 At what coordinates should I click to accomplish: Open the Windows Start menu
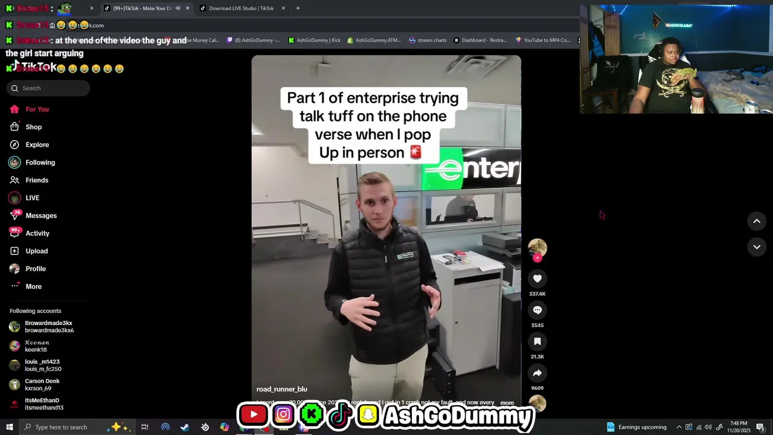point(10,427)
